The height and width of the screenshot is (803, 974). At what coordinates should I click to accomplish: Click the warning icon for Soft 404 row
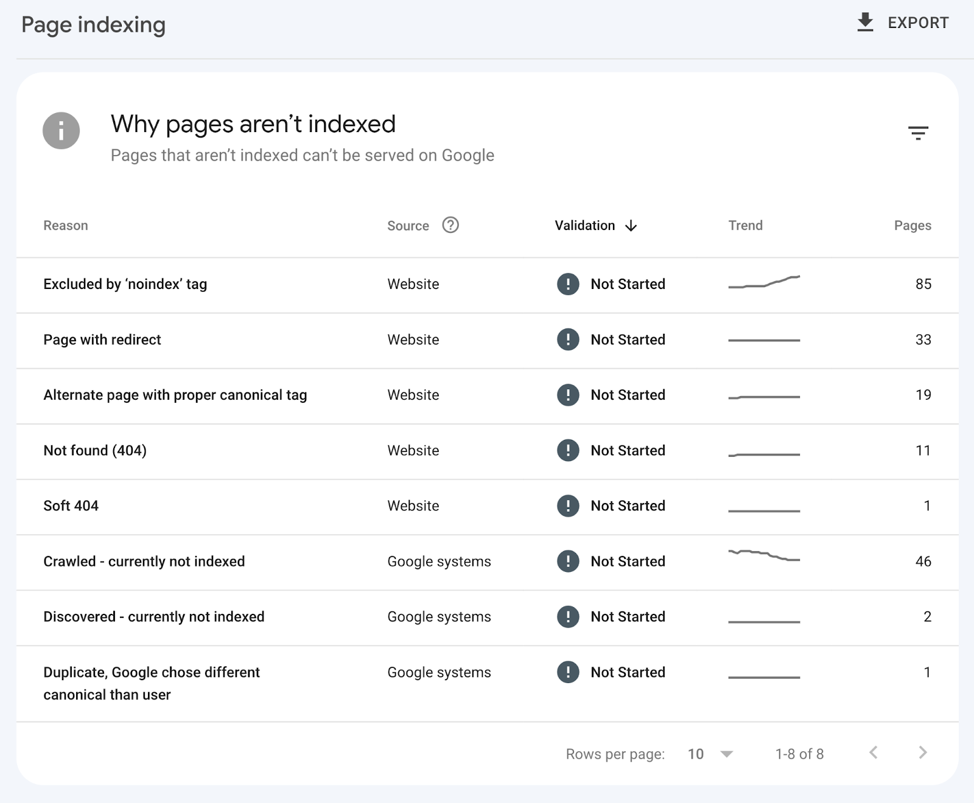coord(567,506)
